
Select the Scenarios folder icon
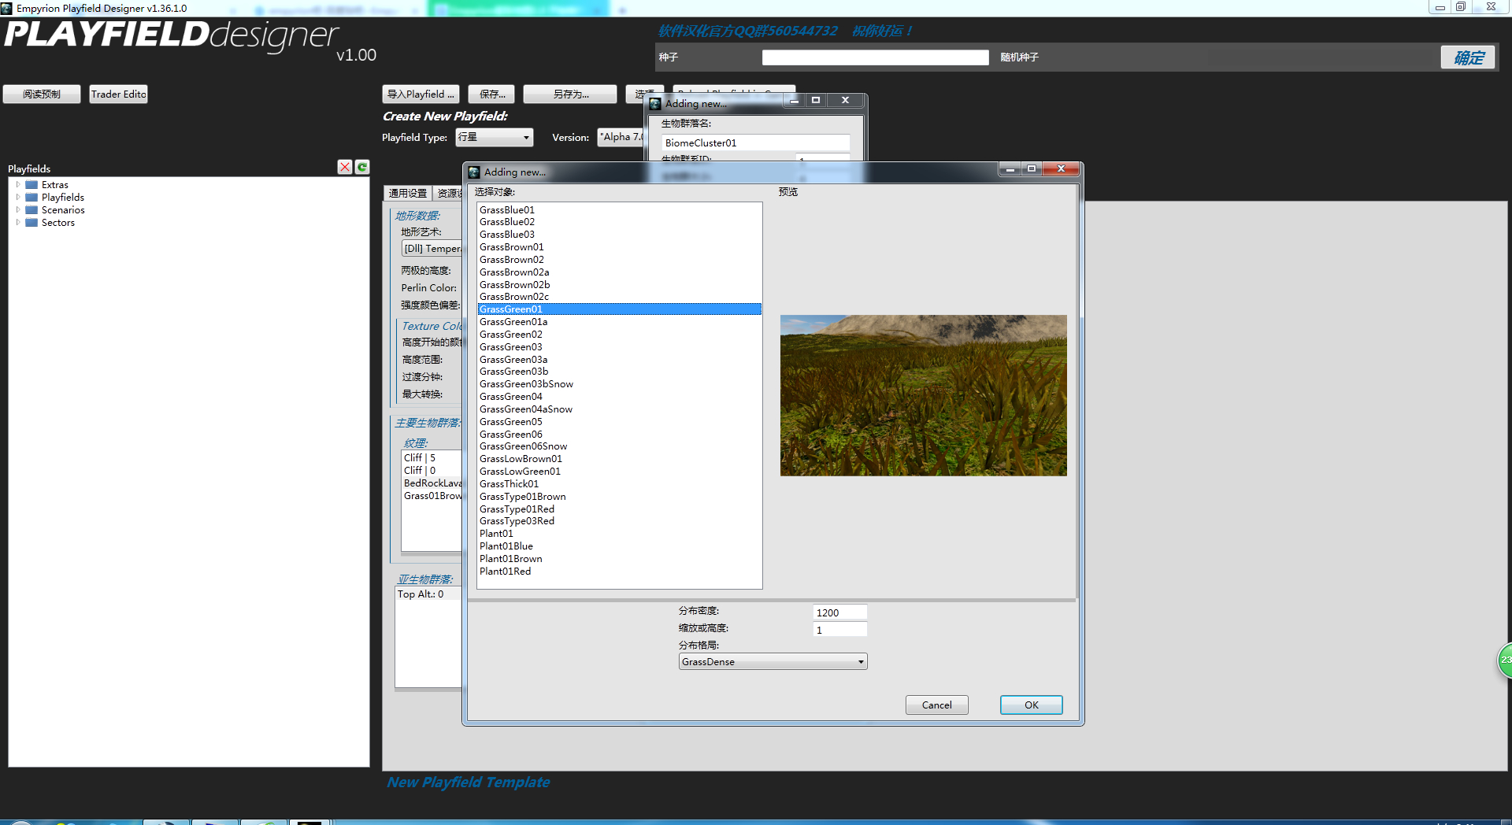click(31, 210)
